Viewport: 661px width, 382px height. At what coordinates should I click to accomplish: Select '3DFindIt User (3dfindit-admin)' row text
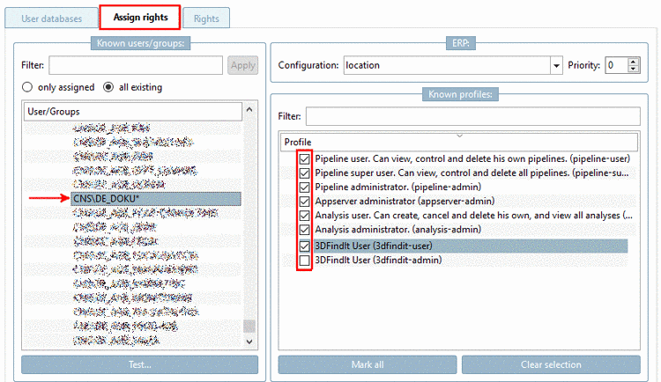click(378, 261)
